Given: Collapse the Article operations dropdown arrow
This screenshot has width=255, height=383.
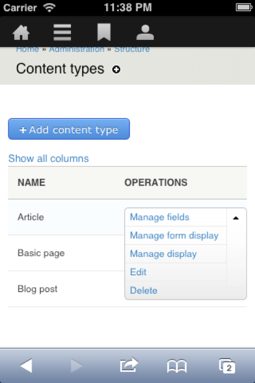Looking at the screenshot, I should (x=236, y=218).
